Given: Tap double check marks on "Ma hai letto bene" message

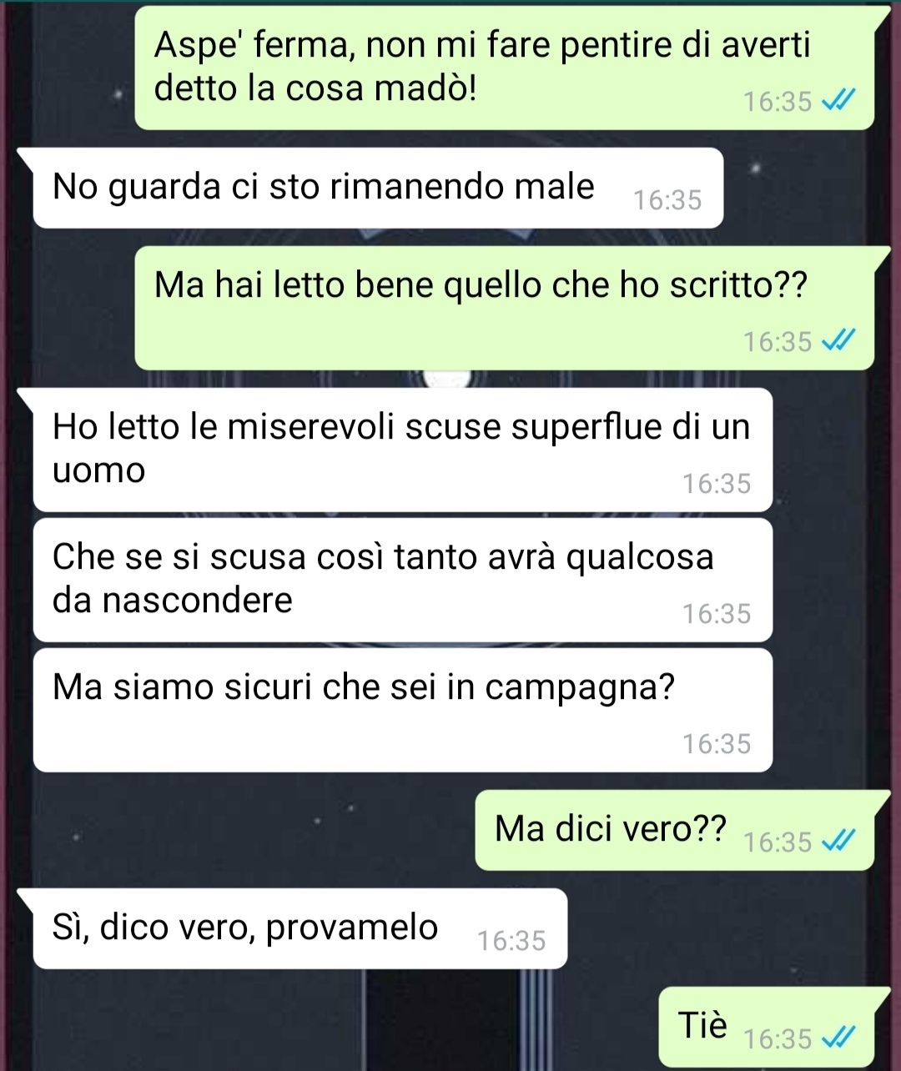Looking at the screenshot, I should point(838,341).
